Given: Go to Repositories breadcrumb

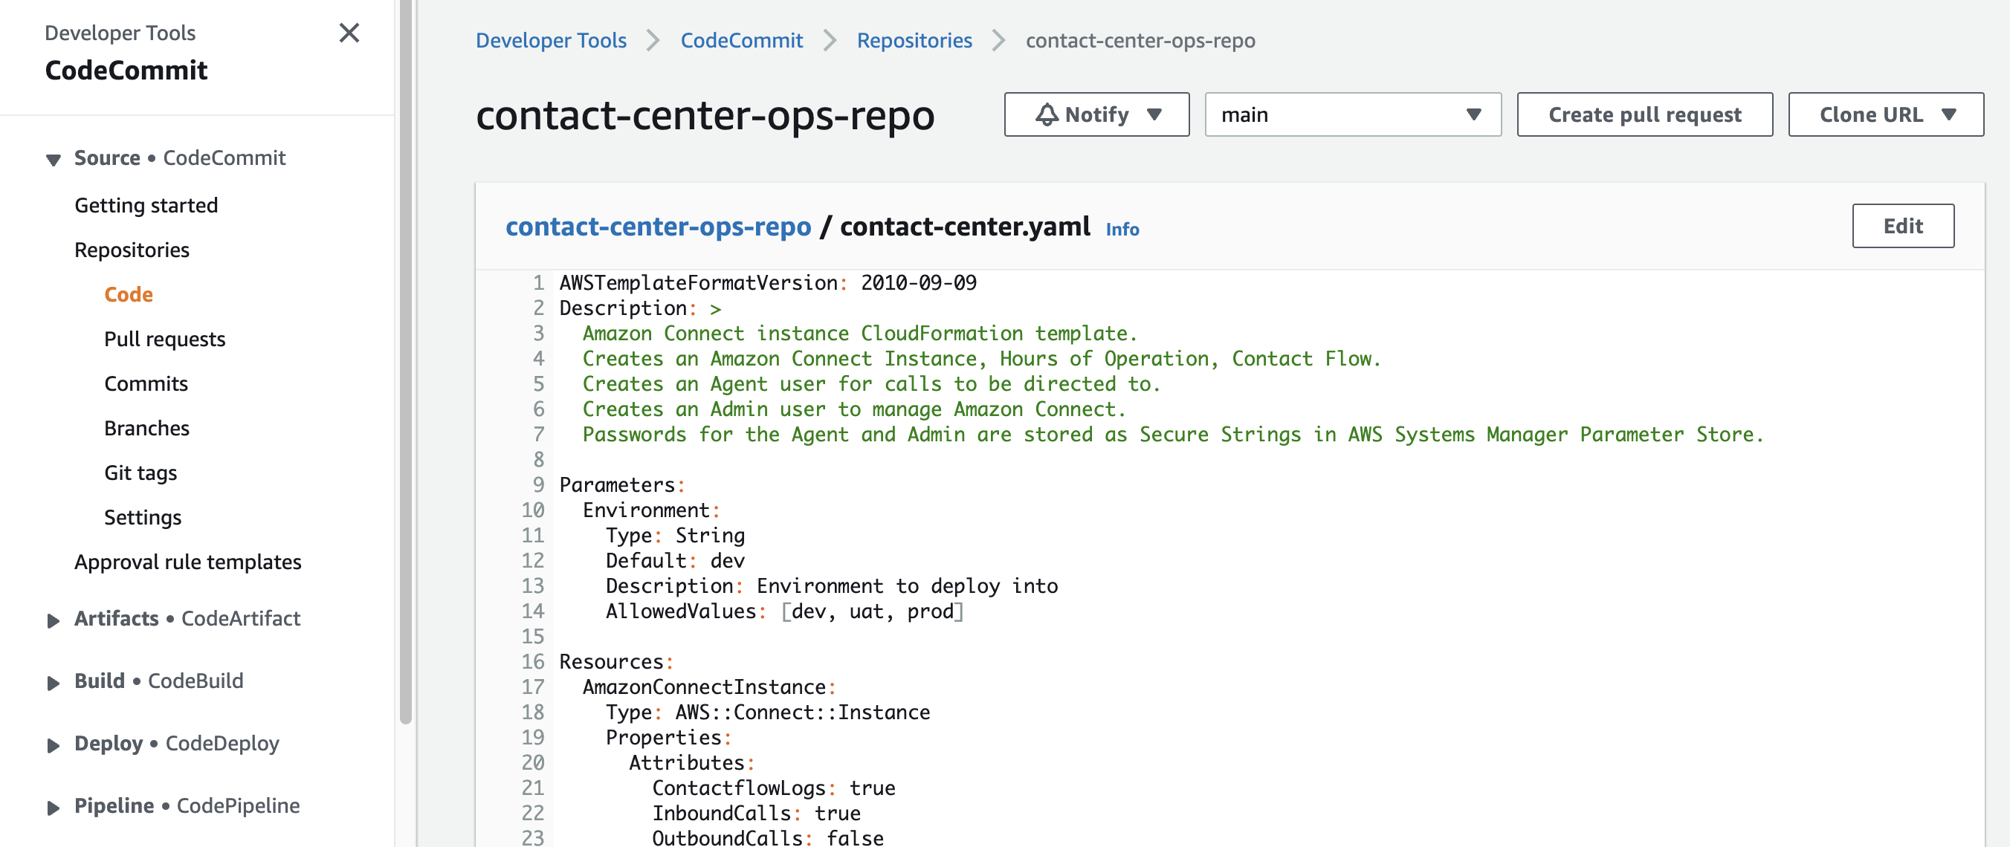Looking at the screenshot, I should [x=914, y=41].
